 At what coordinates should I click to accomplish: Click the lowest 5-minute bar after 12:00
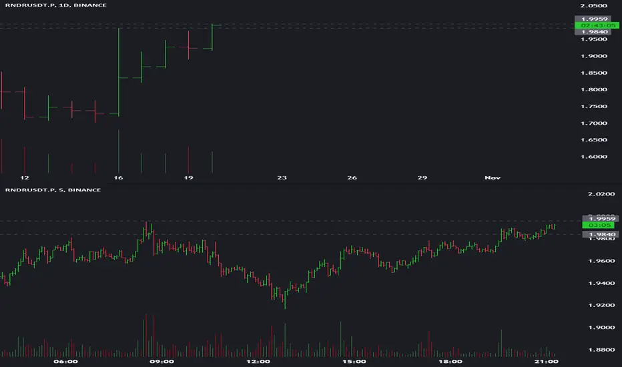(285, 300)
